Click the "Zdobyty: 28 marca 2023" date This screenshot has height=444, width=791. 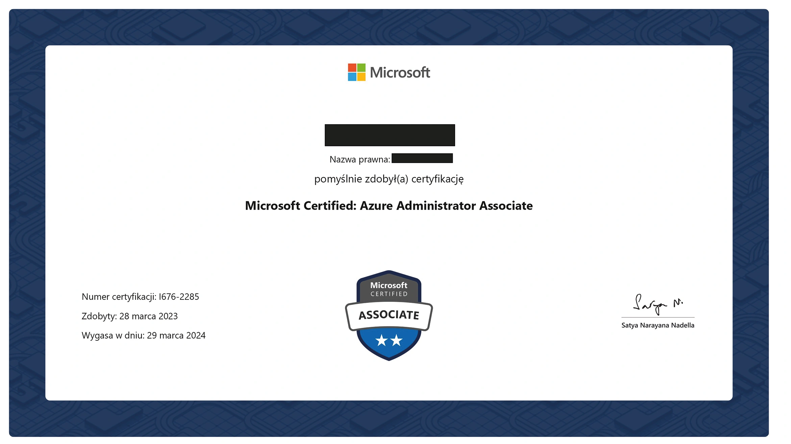coord(129,316)
